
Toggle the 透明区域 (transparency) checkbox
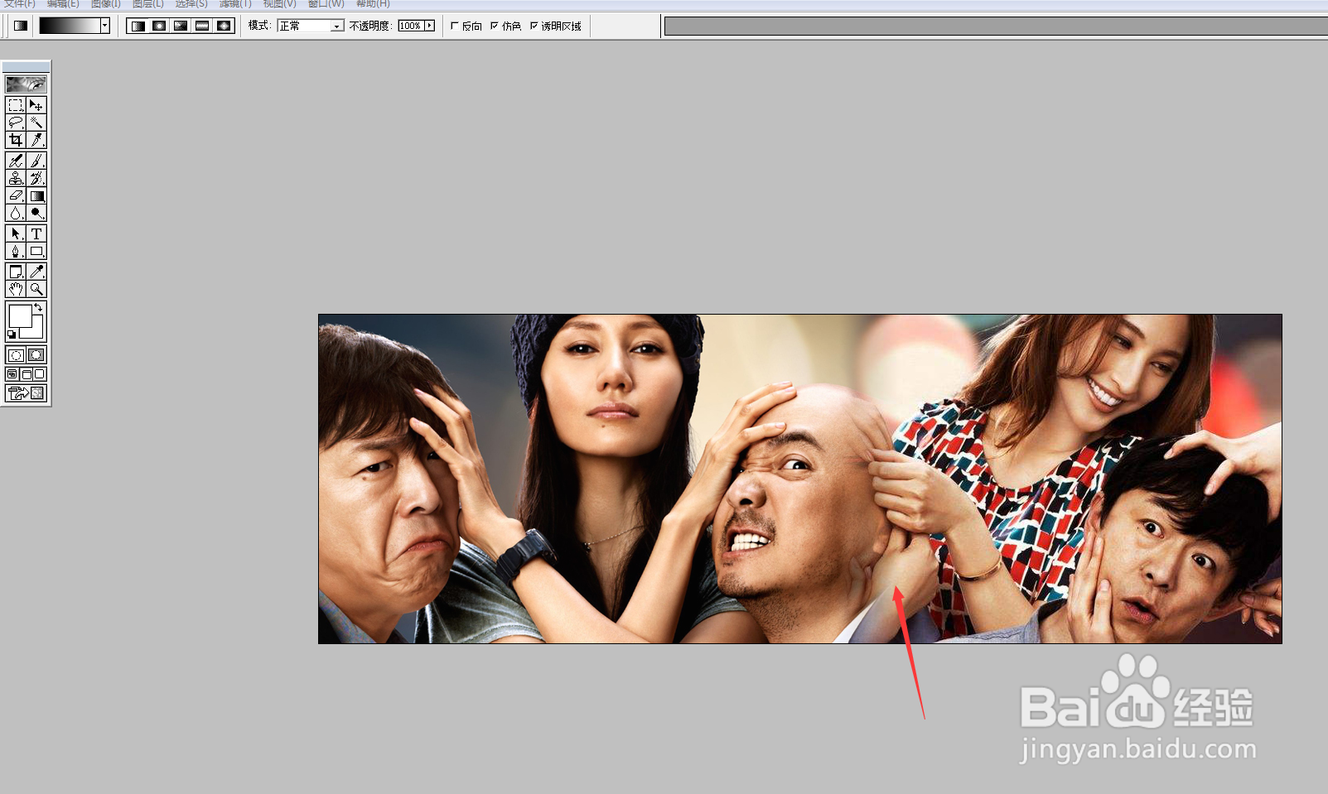pyautogui.click(x=534, y=26)
